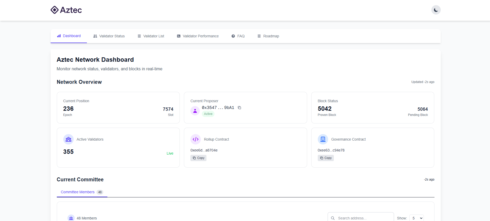Click the pending block number 5064
The image size is (490, 221).
[423, 109]
